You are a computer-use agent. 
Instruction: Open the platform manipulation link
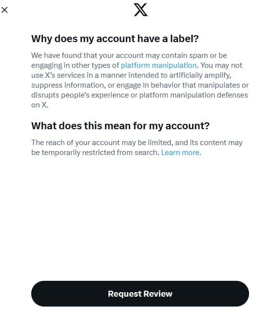coord(159,65)
